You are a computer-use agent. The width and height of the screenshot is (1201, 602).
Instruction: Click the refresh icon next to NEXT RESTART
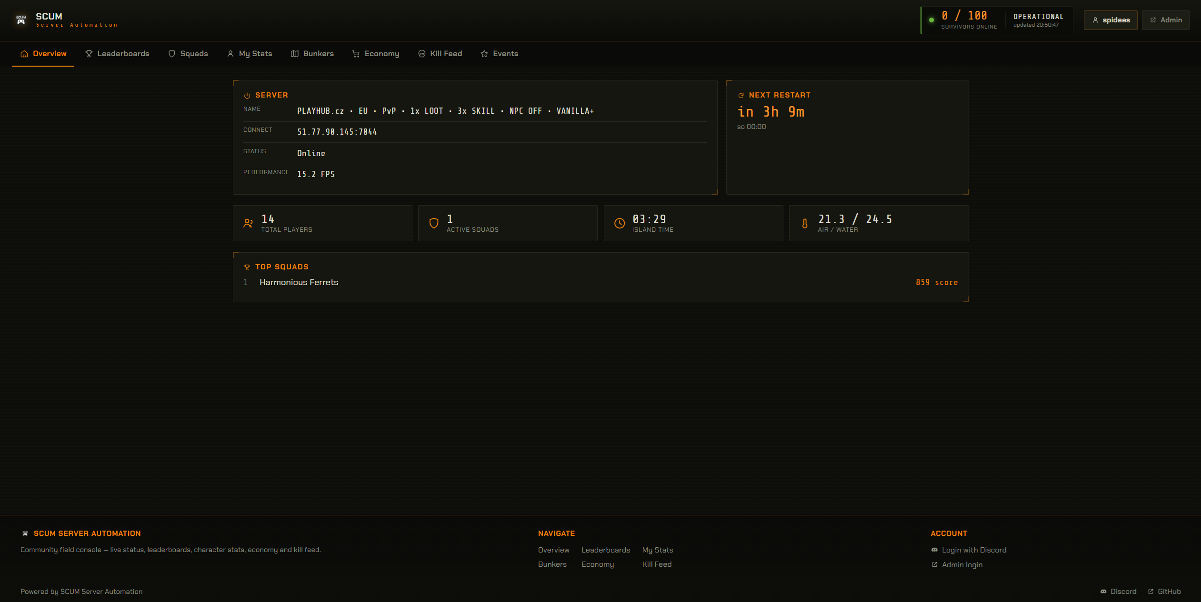pos(741,96)
